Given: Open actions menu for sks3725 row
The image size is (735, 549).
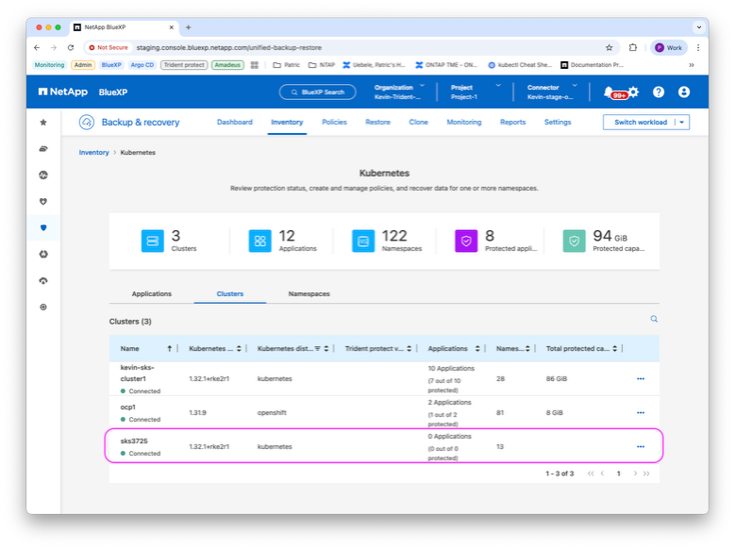Looking at the screenshot, I should point(641,447).
